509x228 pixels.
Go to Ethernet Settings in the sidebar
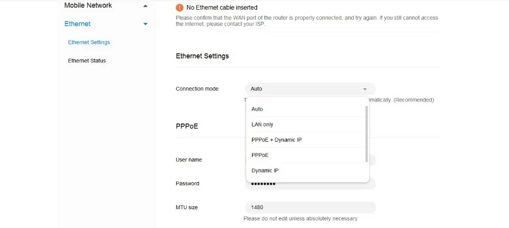[89, 42]
